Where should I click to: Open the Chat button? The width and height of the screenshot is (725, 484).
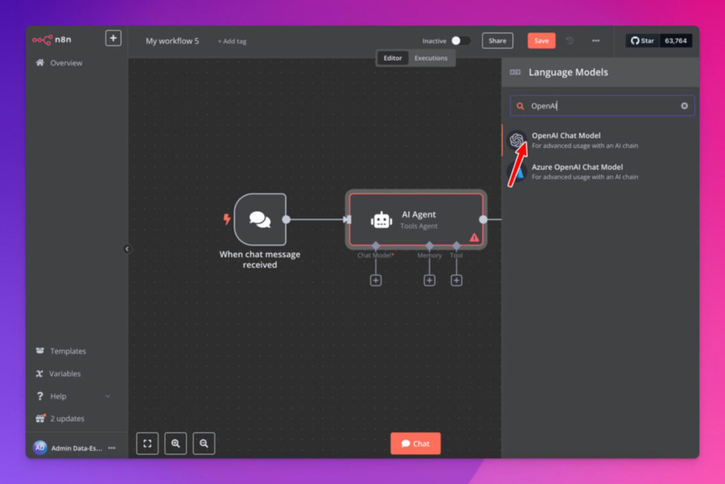pos(416,444)
